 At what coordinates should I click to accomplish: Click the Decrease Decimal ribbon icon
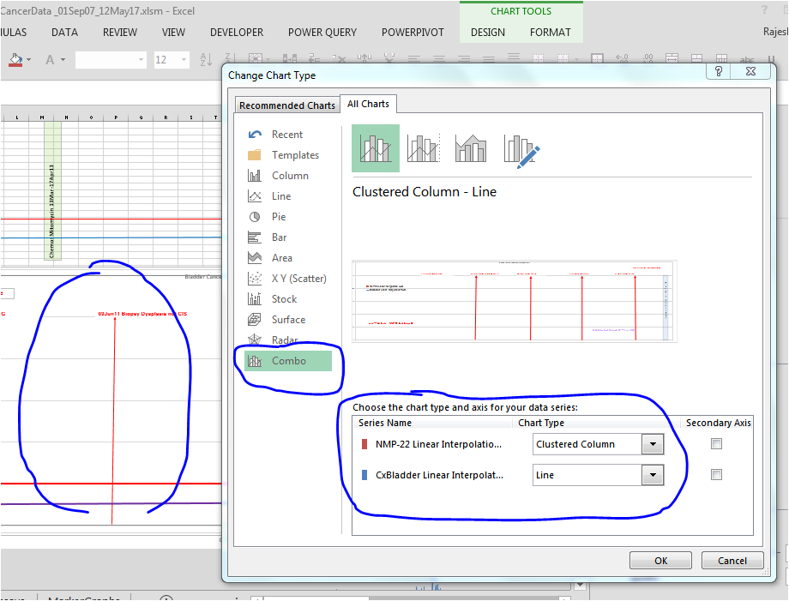pos(647,59)
